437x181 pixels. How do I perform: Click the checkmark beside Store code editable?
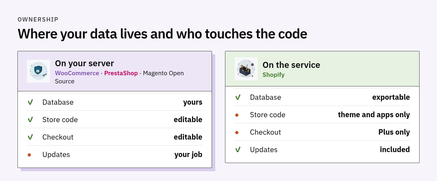[30, 120]
